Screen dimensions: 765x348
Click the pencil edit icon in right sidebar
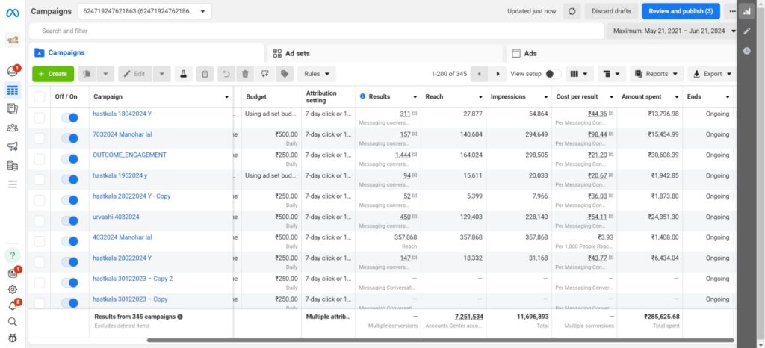pos(746,31)
